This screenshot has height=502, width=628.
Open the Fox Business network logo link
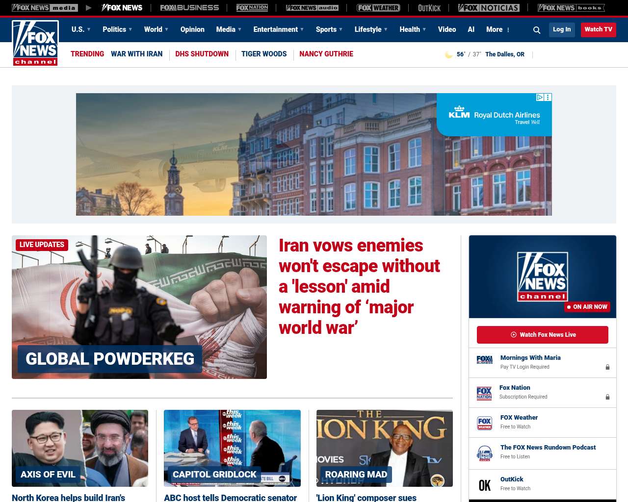click(189, 8)
